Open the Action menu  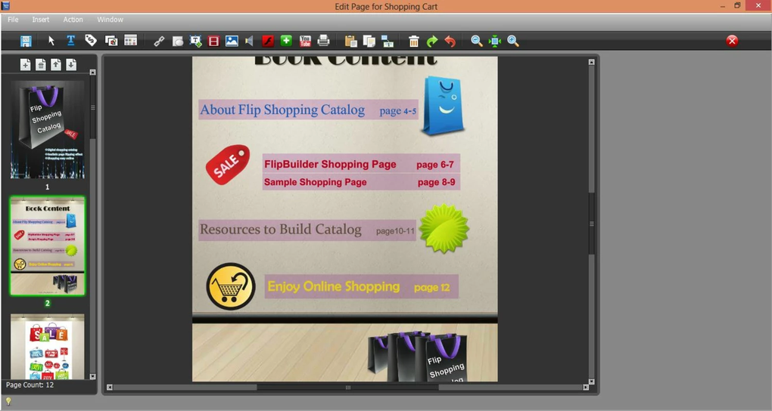(x=73, y=20)
